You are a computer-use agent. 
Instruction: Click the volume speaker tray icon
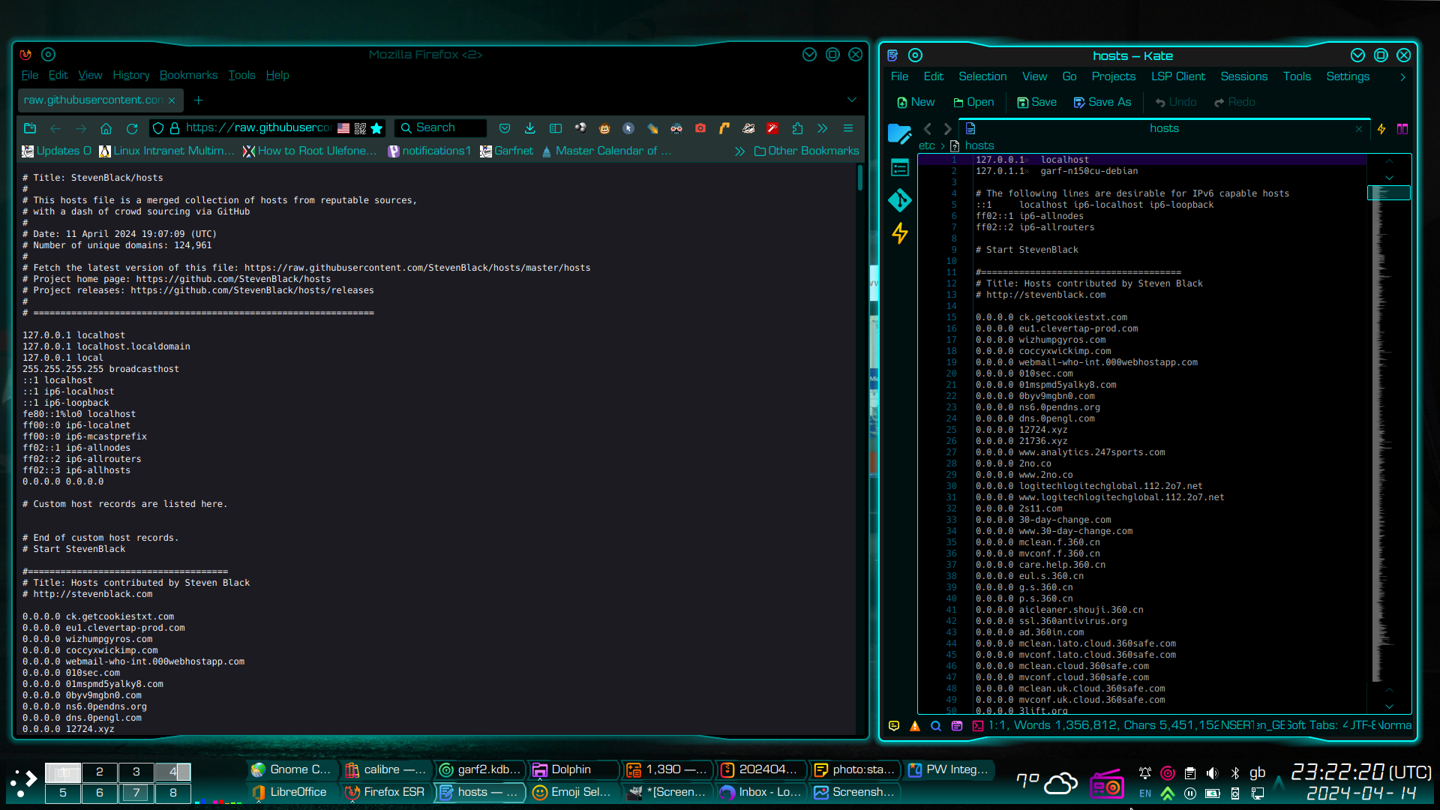tap(1213, 772)
